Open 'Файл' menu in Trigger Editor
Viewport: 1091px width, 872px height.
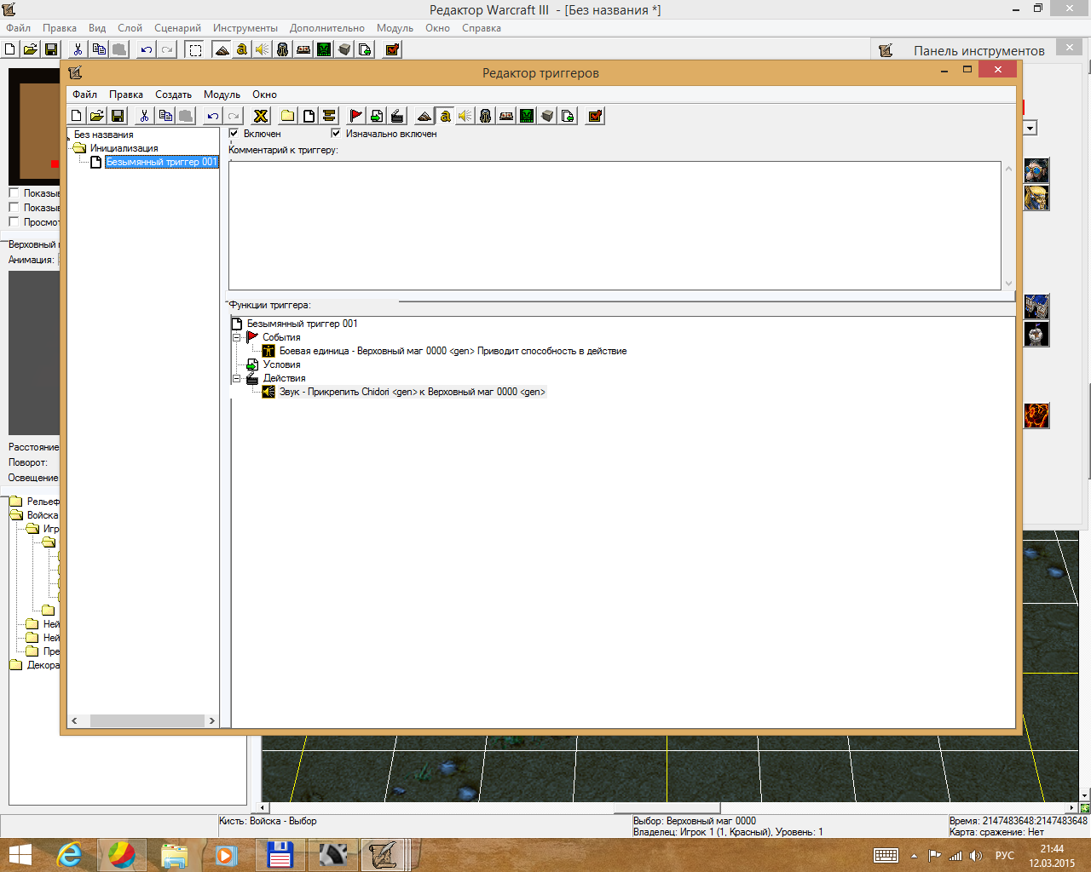(x=84, y=95)
